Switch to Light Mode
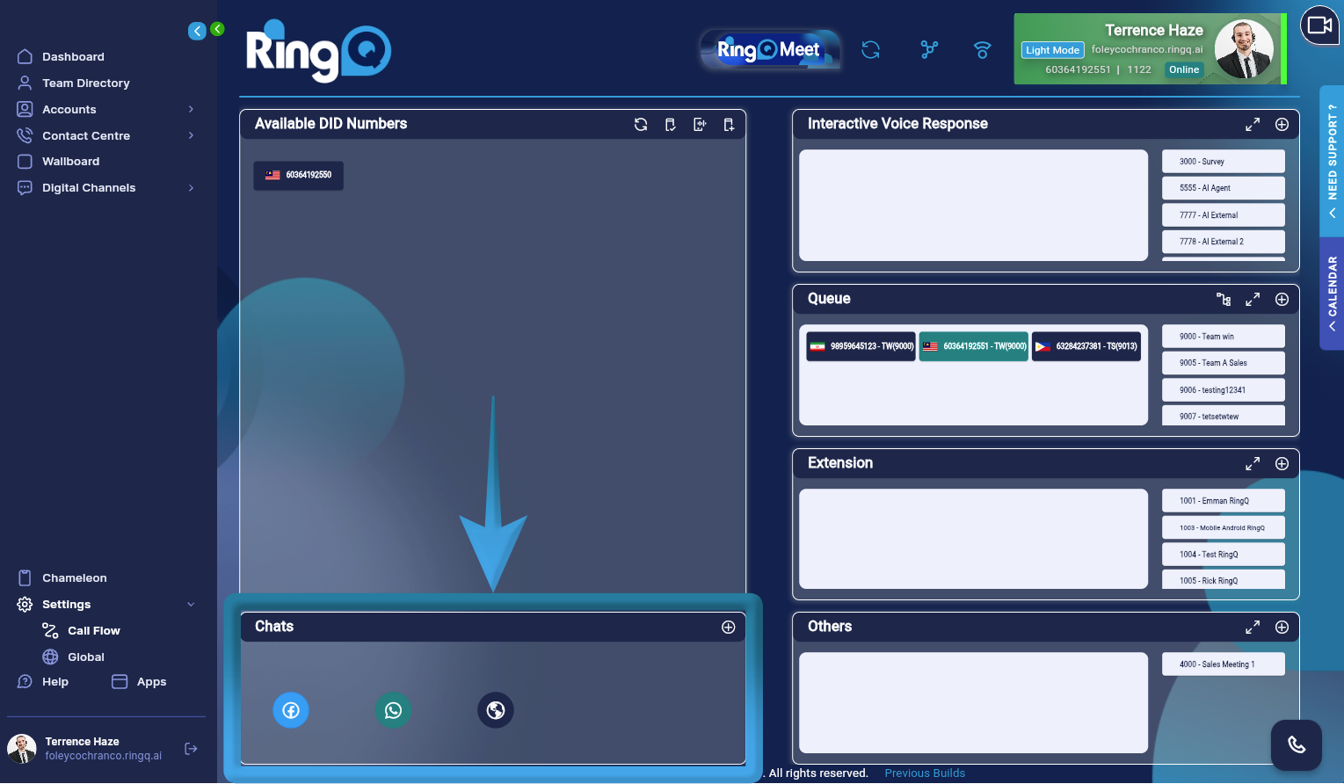 [1051, 50]
